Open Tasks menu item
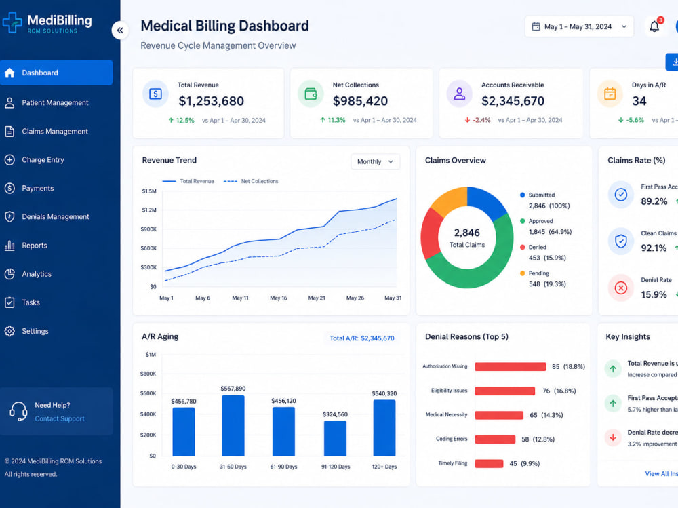This screenshot has width=678, height=508. tap(56, 302)
